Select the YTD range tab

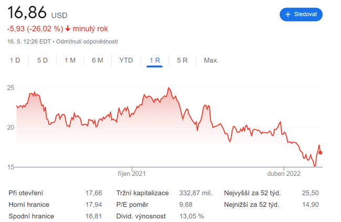[126, 60]
